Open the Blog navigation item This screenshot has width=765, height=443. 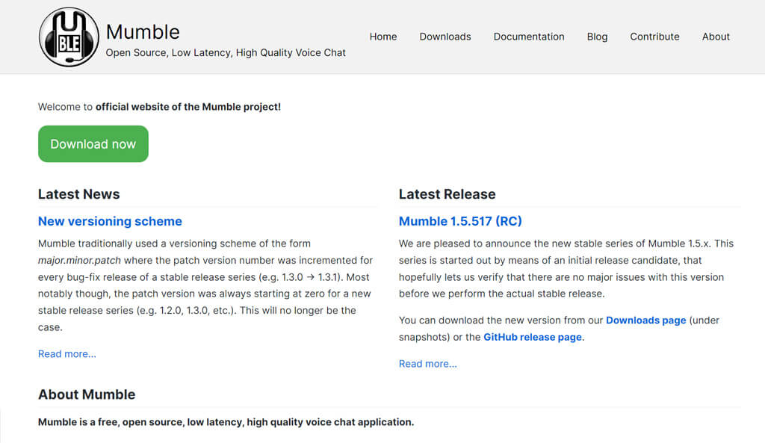coord(597,37)
